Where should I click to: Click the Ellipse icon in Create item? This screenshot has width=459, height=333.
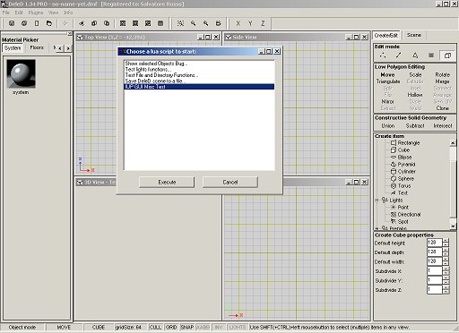click(x=394, y=158)
